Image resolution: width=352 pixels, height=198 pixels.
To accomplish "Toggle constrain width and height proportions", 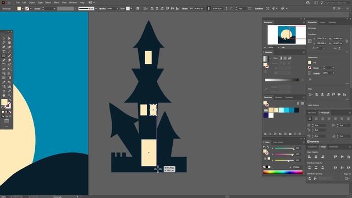I will [x=346, y=41].
